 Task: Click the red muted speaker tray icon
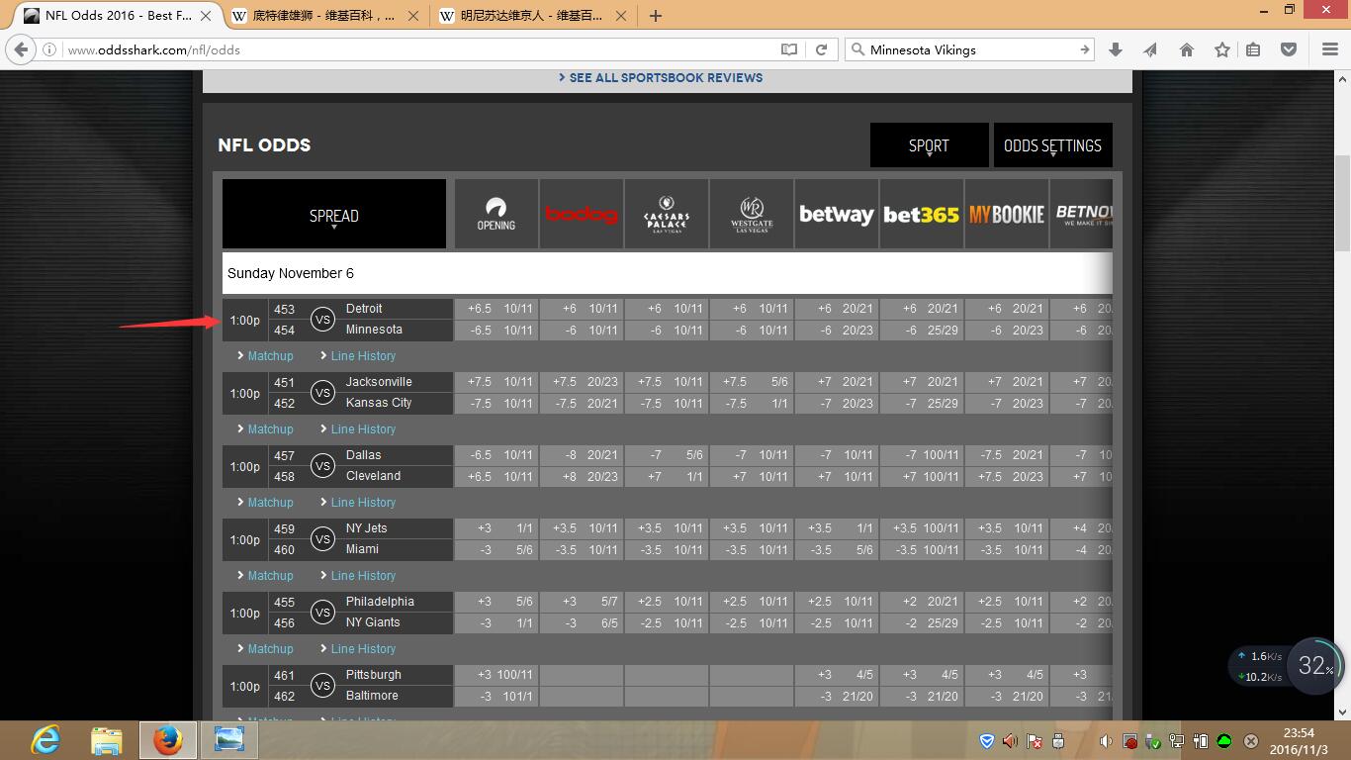(1010, 741)
